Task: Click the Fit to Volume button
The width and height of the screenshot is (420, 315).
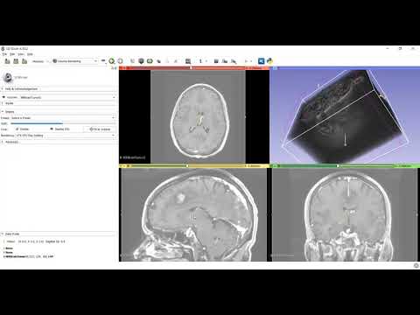Action: 100,129
